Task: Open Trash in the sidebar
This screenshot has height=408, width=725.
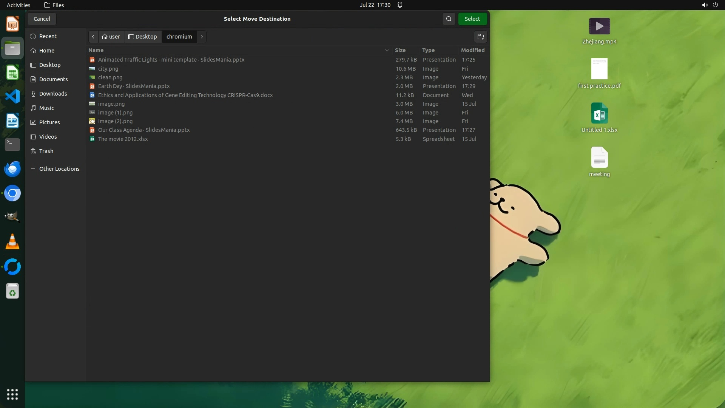Action: 46,151
